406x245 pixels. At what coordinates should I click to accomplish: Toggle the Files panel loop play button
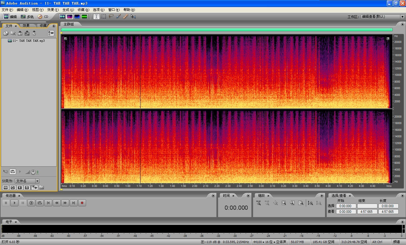13,171
